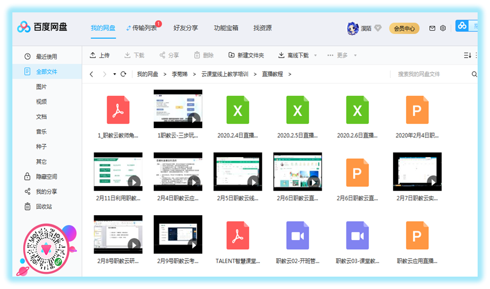The width and height of the screenshot is (490, 289).
Task: Open video thumbnail 1职教云-三步玩...
Action: 178,109
